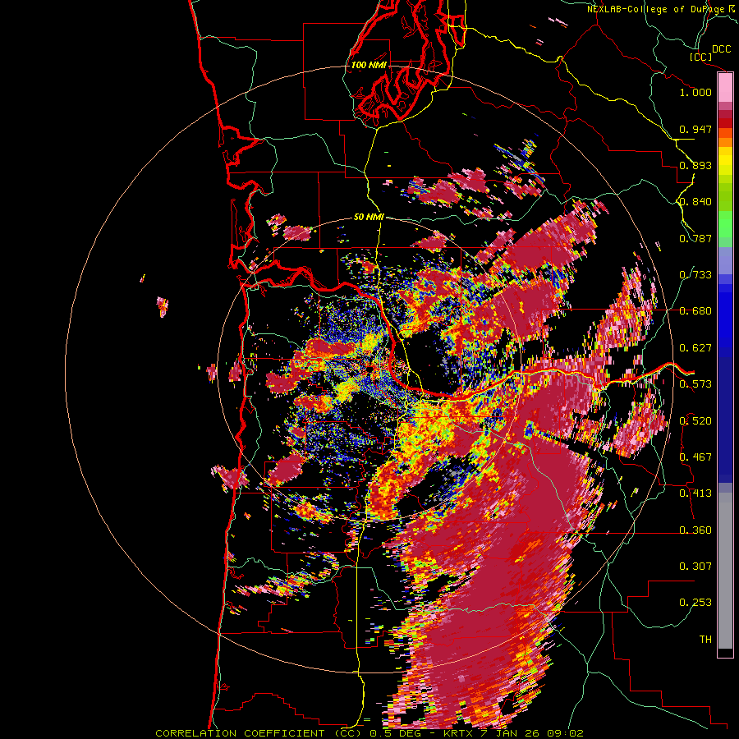Click the 0.253 scale value
This screenshot has width=739, height=739.
(695, 603)
